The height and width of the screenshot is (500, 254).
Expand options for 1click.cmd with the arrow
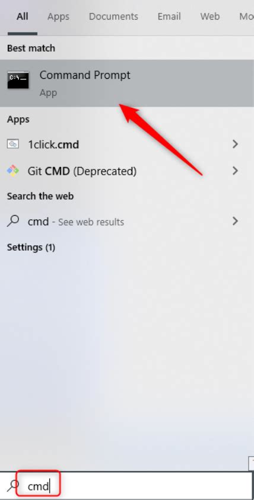(x=236, y=144)
